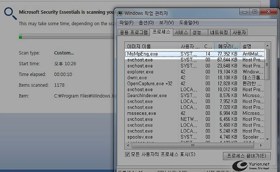Open the 옵션(O) menu

click(x=146, y=23)
